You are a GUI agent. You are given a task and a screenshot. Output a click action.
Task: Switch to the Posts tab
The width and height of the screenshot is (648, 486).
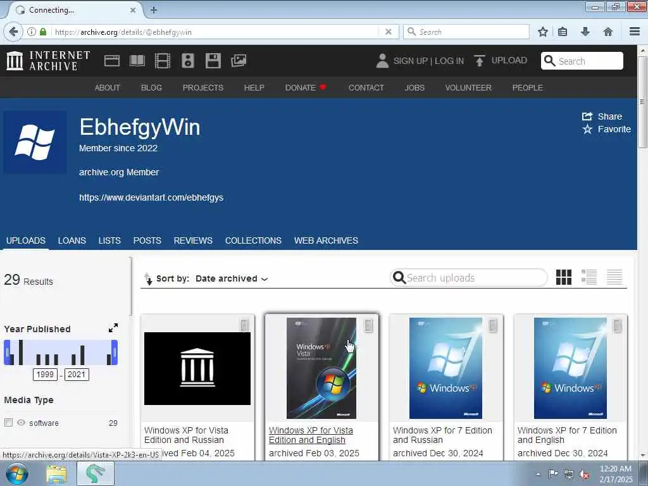point(147,240)
